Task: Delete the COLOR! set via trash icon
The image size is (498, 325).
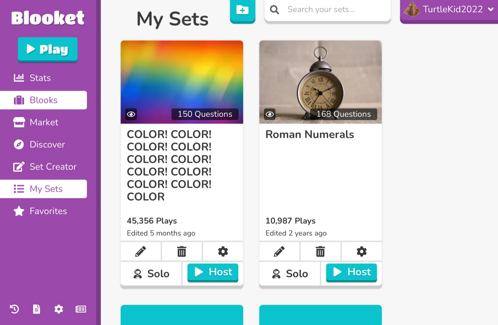Action: point(182,252)
